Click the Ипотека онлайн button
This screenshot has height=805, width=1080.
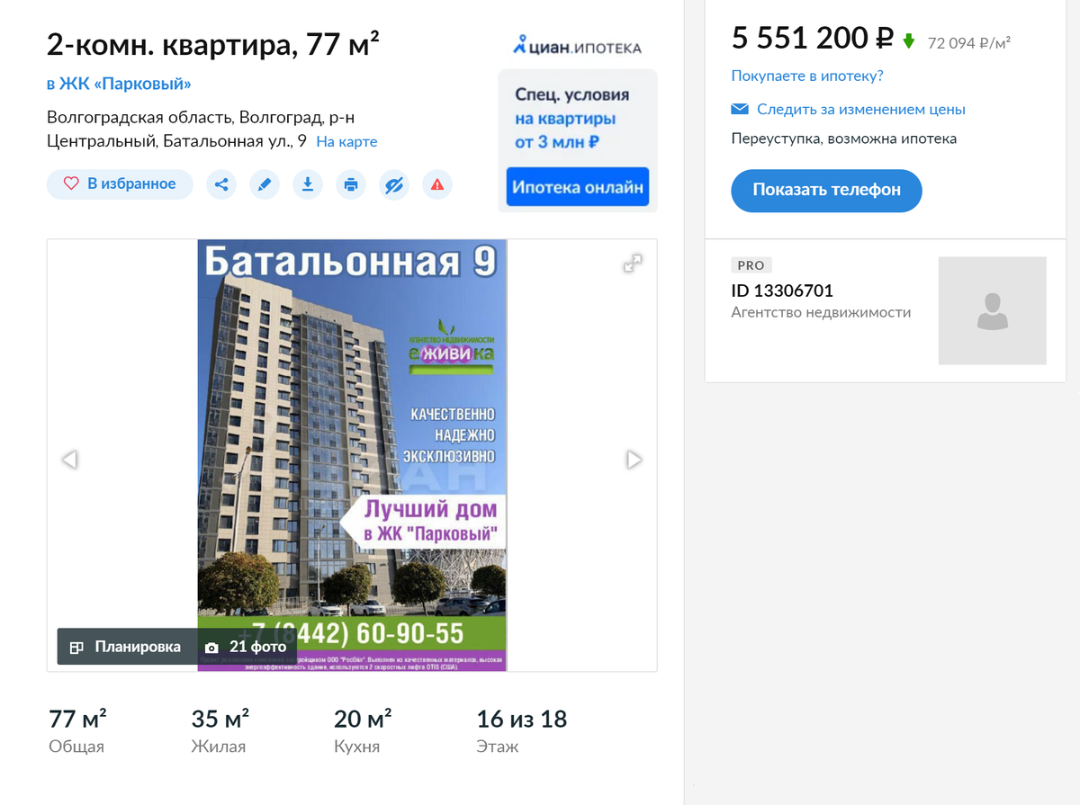(x=578, y=187)
